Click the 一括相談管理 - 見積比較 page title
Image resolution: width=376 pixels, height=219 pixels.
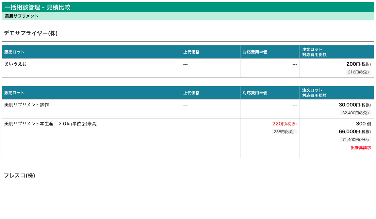pyautogui.click(x=37, y=7)
